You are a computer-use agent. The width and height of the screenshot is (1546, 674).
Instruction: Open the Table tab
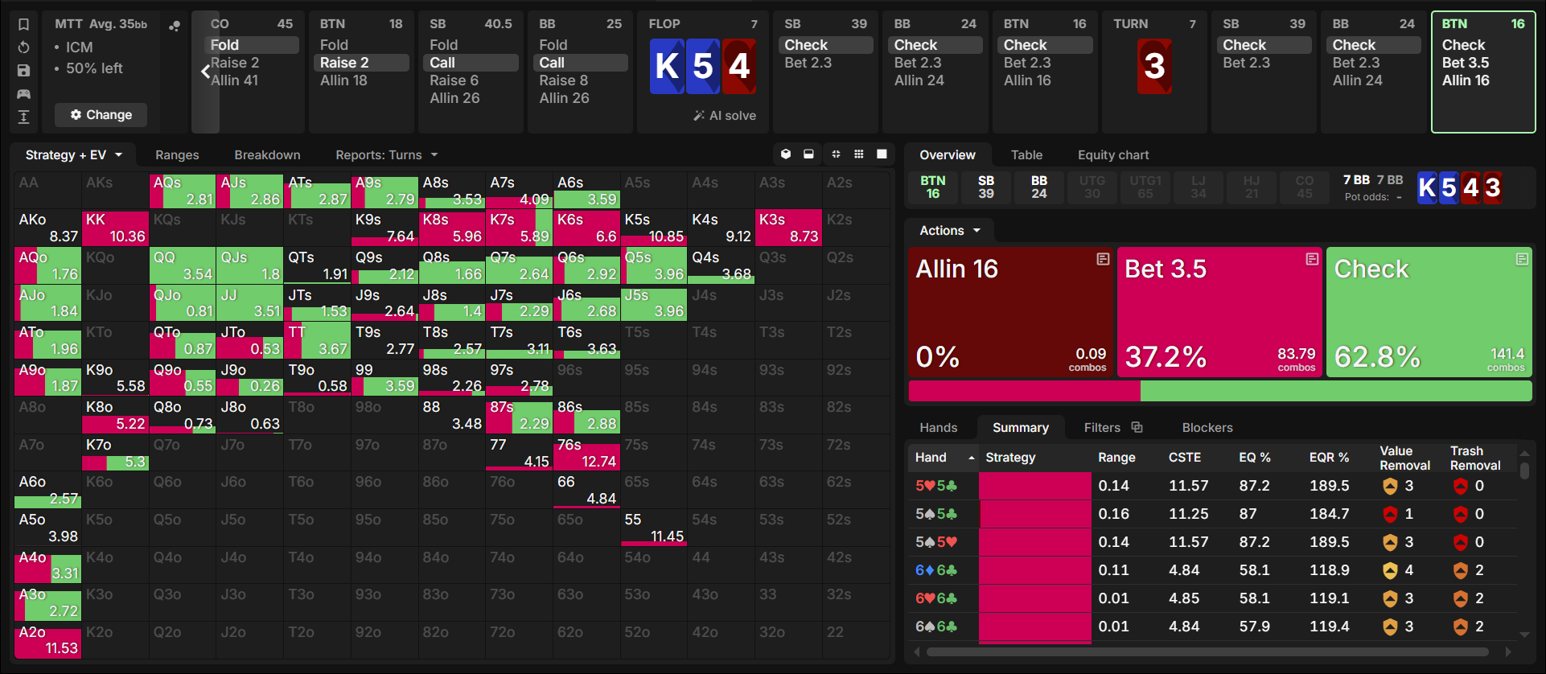1026,155
